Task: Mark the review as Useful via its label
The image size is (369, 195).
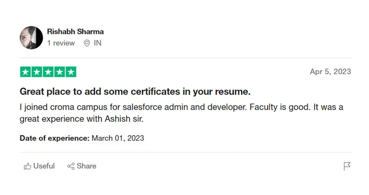Action: pos(44,166)
